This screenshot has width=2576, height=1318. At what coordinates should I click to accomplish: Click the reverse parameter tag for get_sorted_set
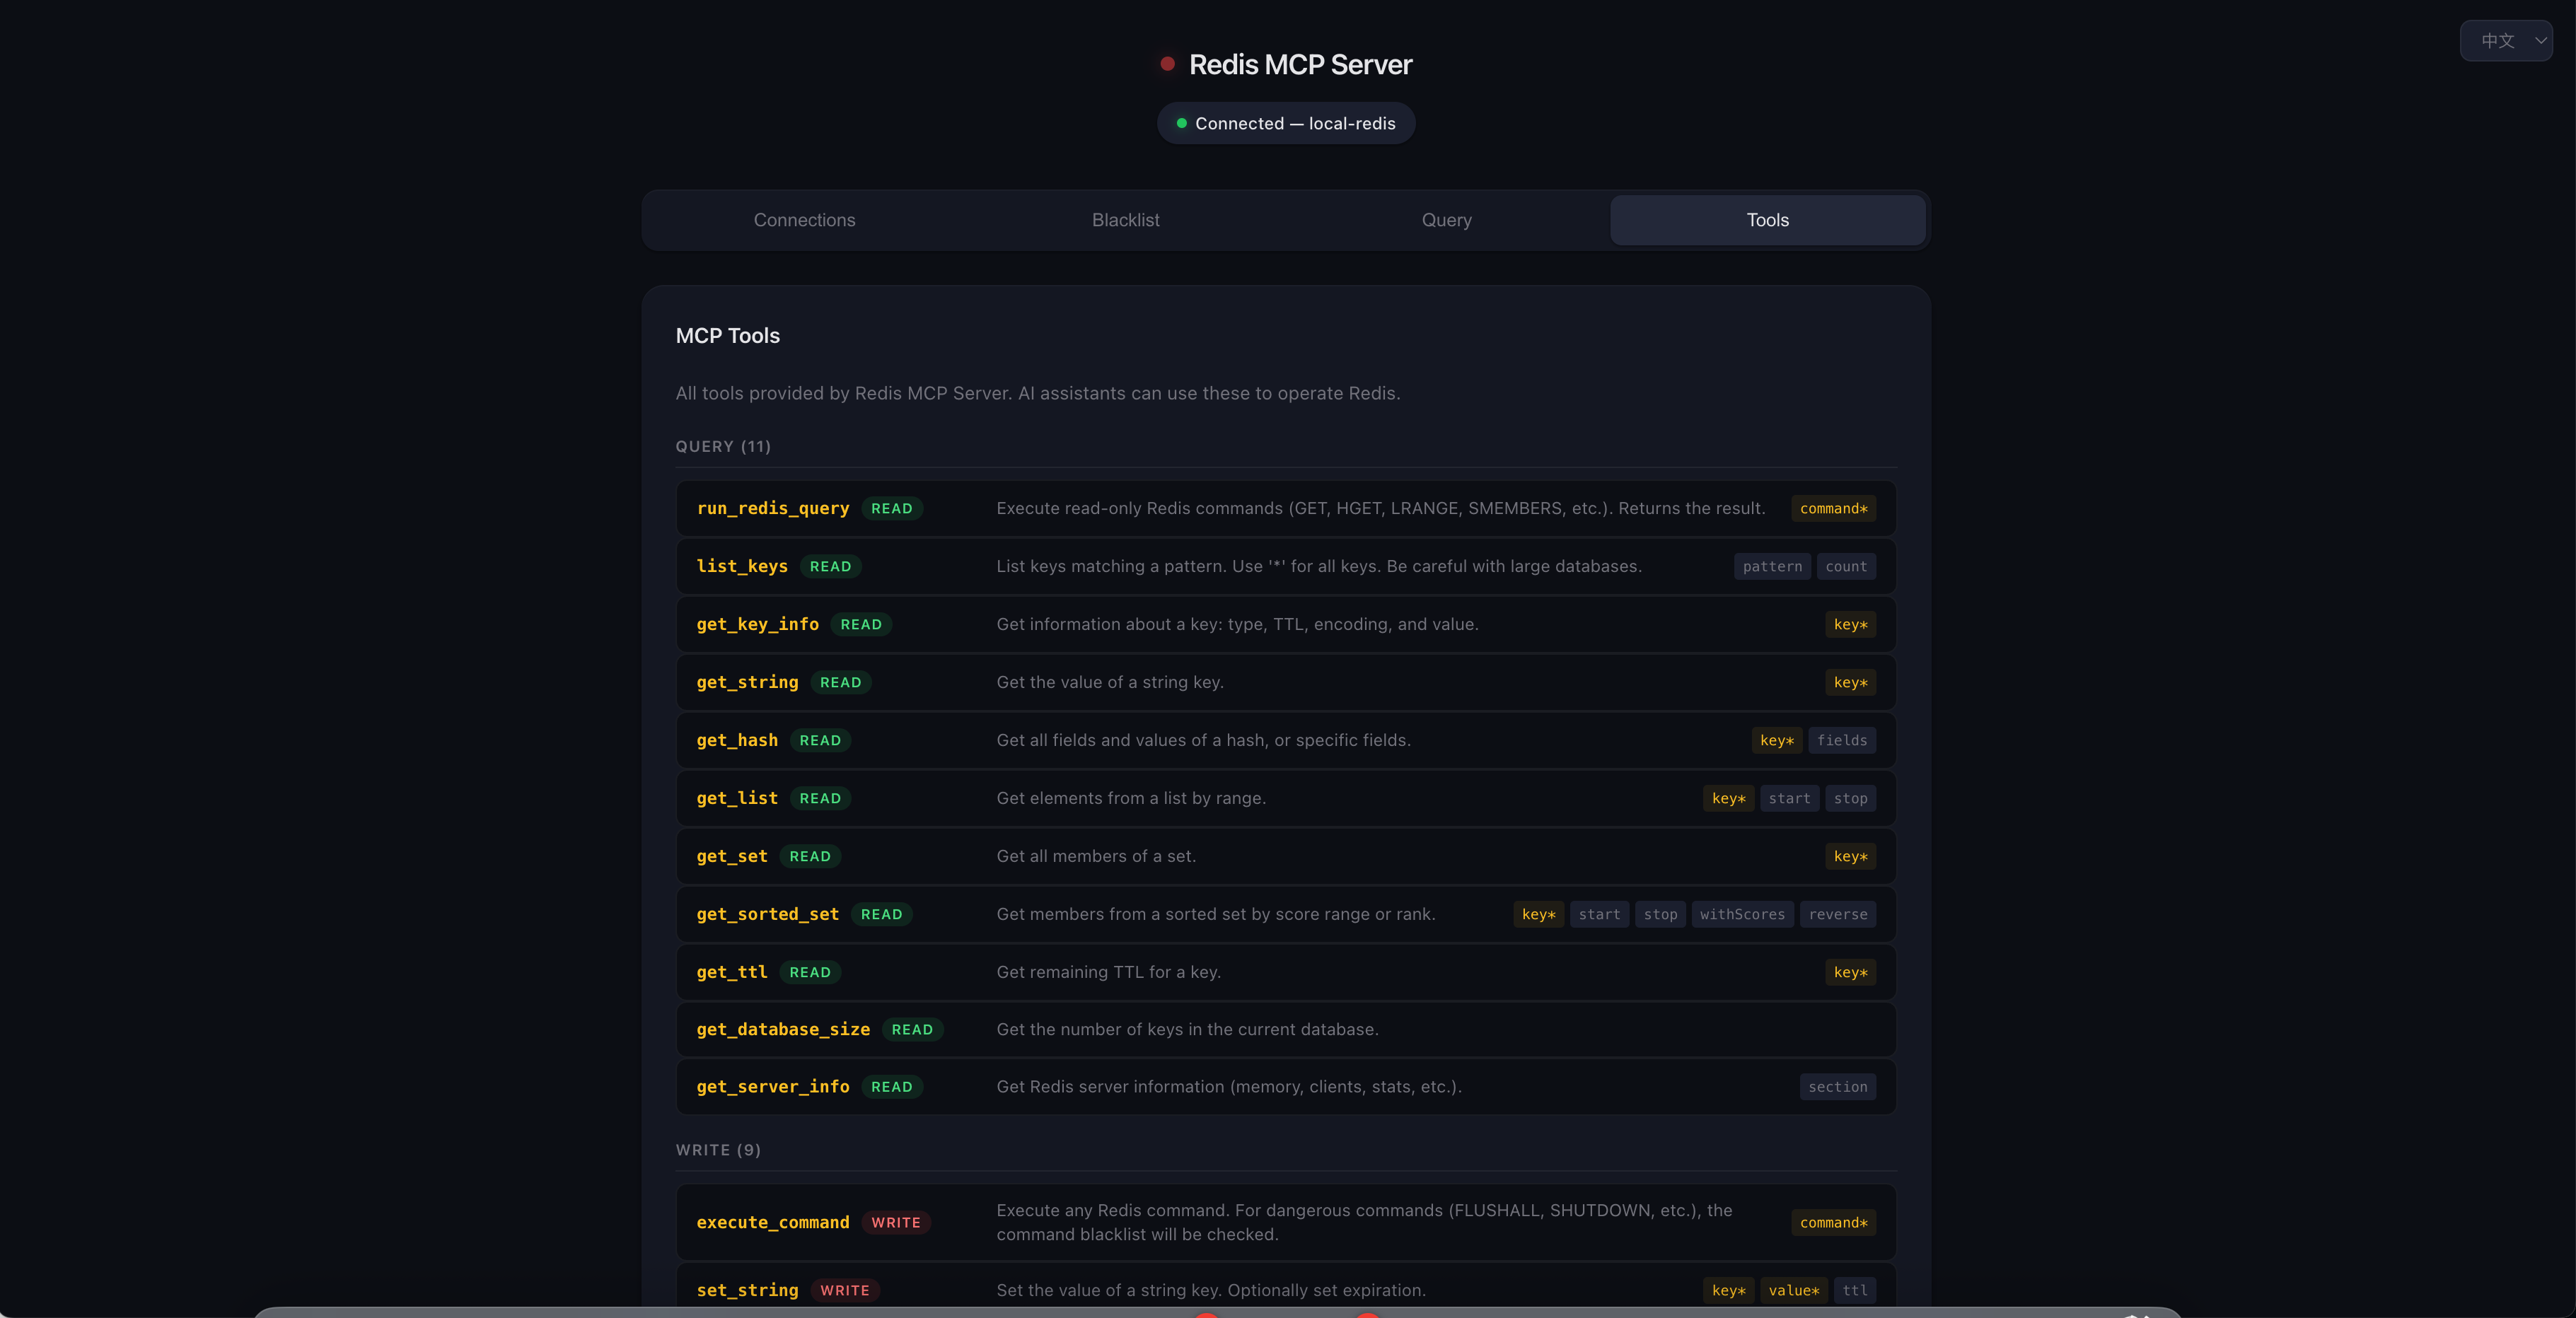[1837, 914]
